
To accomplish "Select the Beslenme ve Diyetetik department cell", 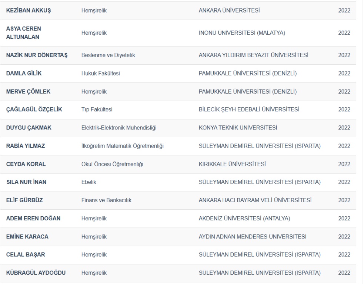I will pos(108,55).
